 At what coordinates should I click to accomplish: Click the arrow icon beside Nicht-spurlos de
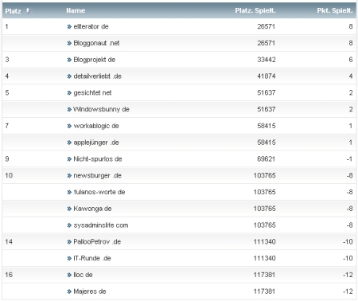69,159
